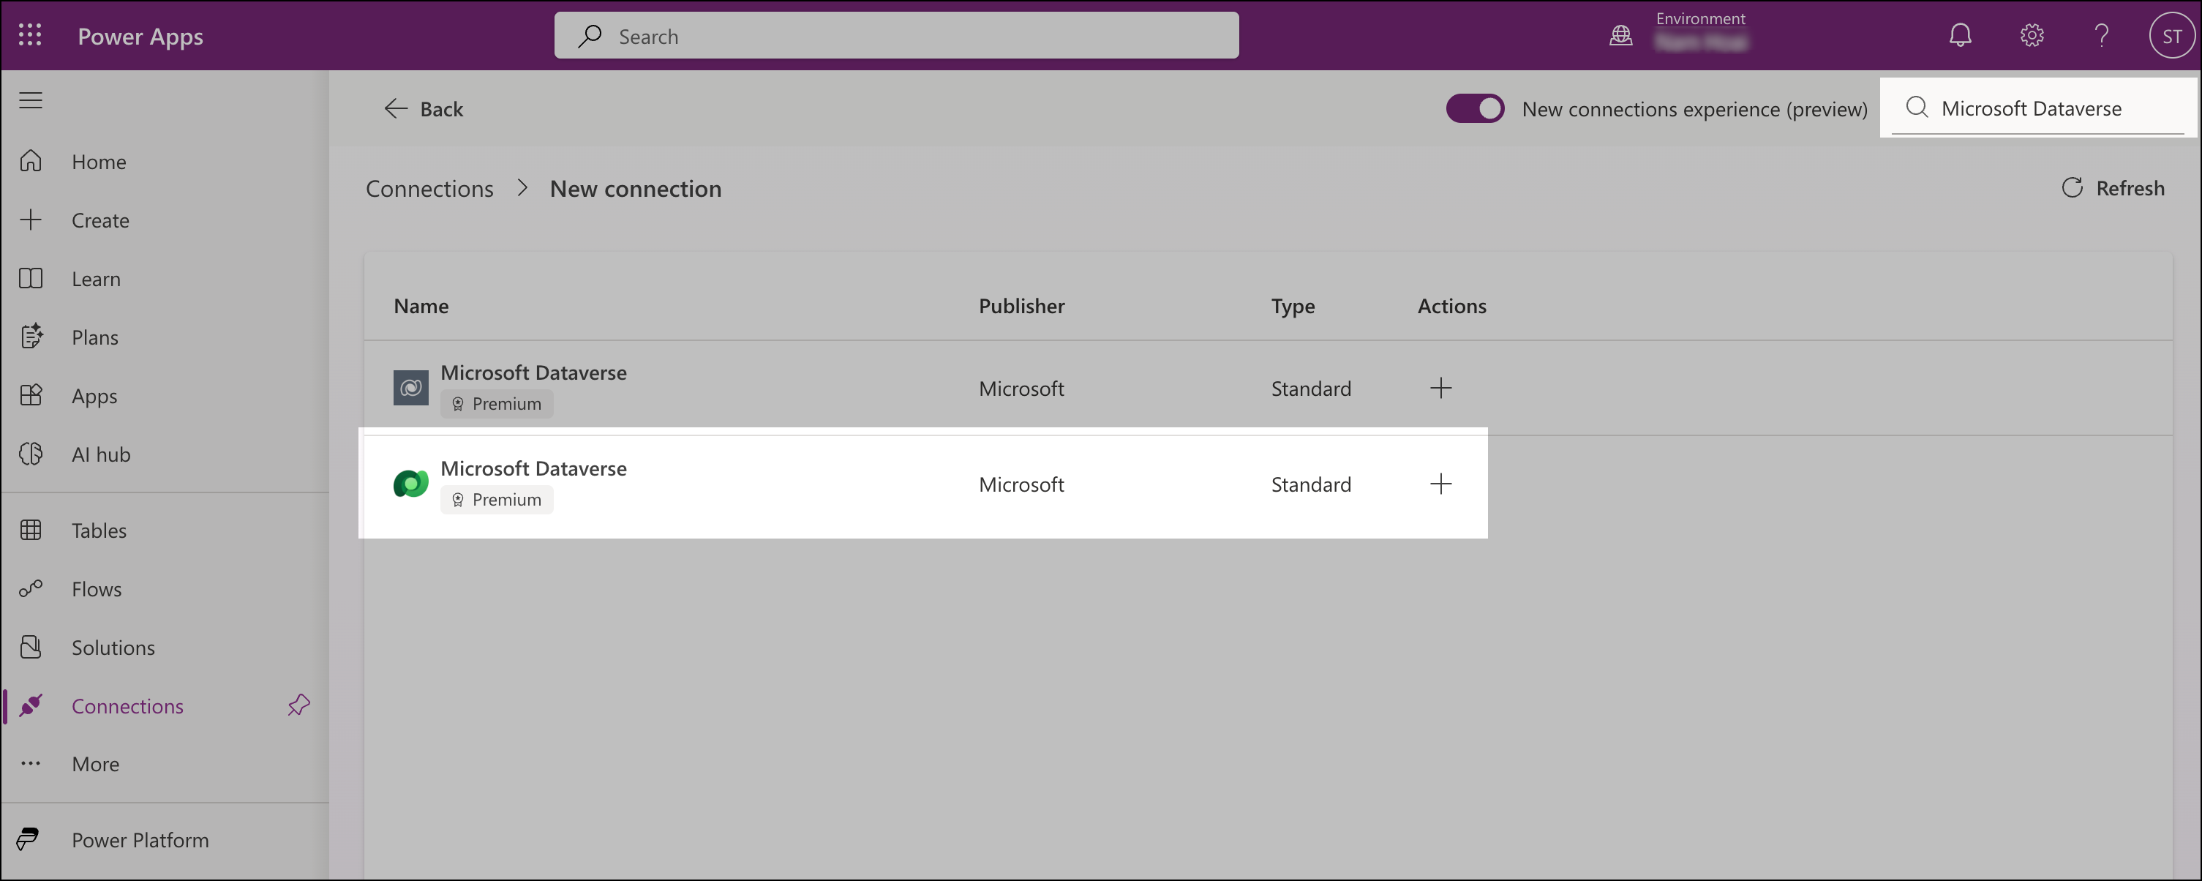Open the settings gear icon
Viewport: 2202px width, 881px height.
pyautogui.click(x=2032, y=35)
